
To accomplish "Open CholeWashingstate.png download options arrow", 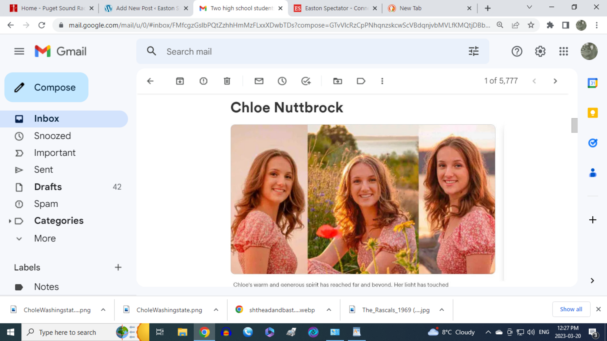I will pyautogui.click(x=216, y=310).
